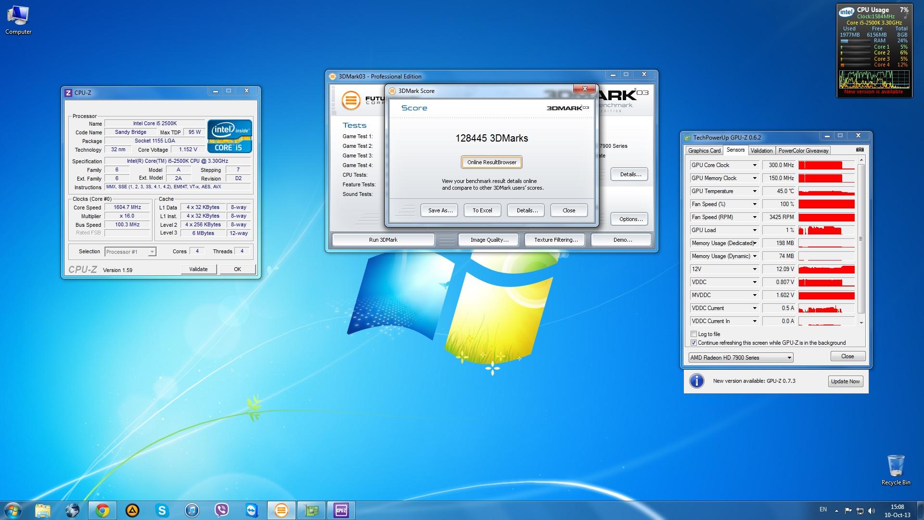Launch the globe browser icon in the taskbar
Image resolution: width=924 pixels, height=520 pixels.
tap(73, 510)
